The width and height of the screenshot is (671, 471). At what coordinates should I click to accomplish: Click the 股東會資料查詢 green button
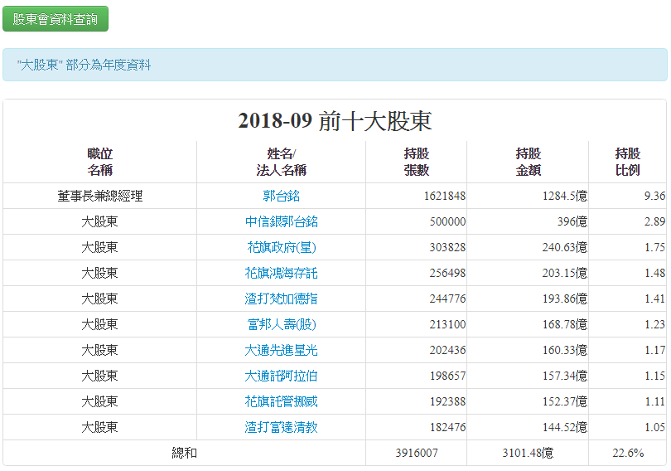click(56, 18)
